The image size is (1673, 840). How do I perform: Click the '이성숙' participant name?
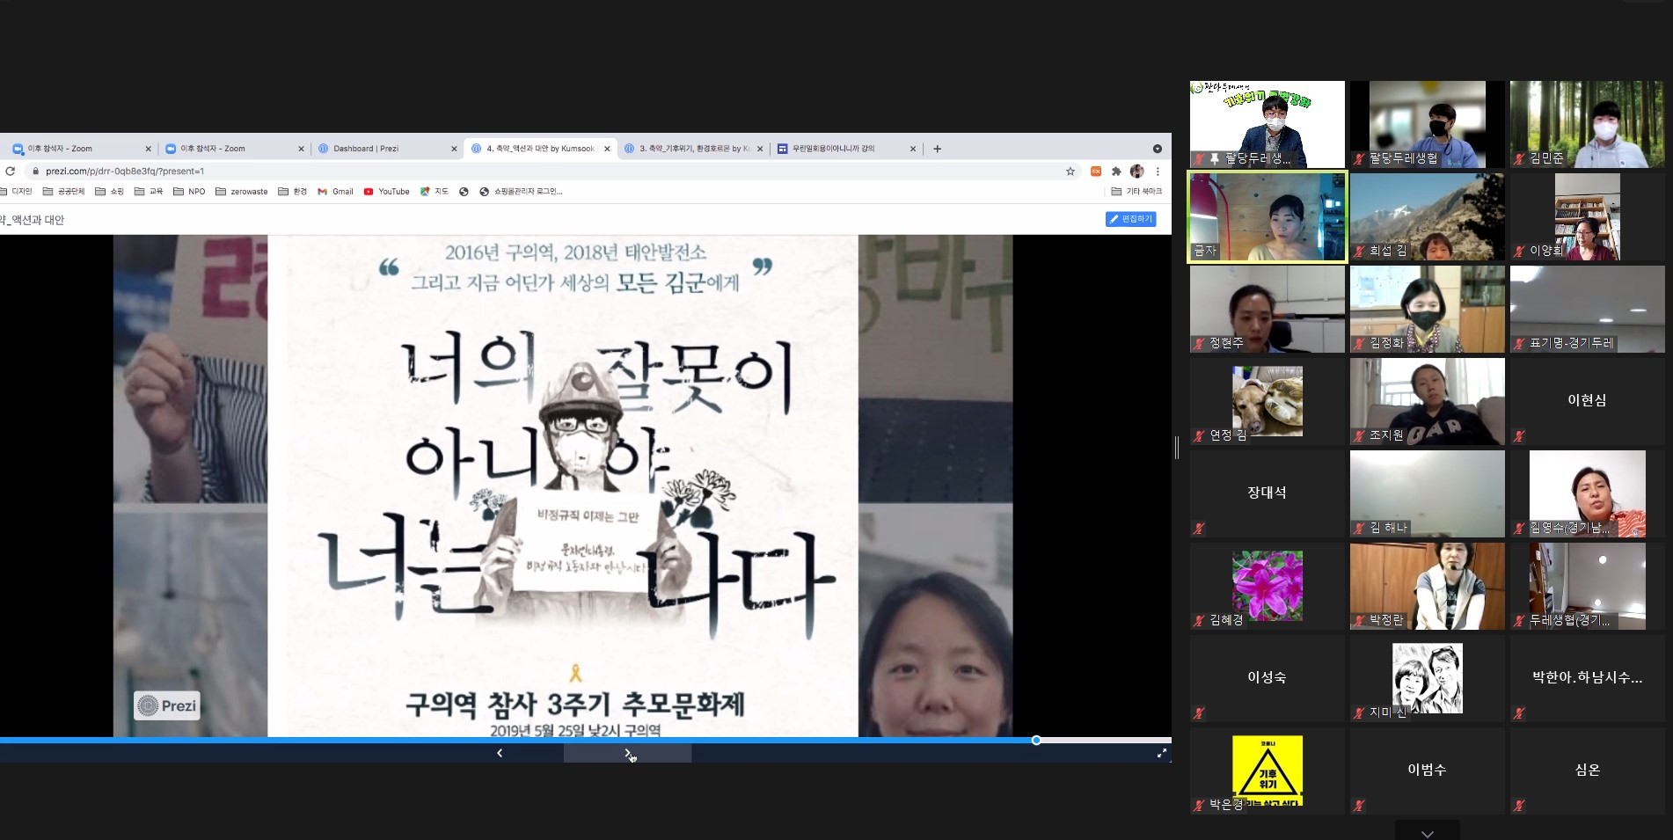point(1268,677)
